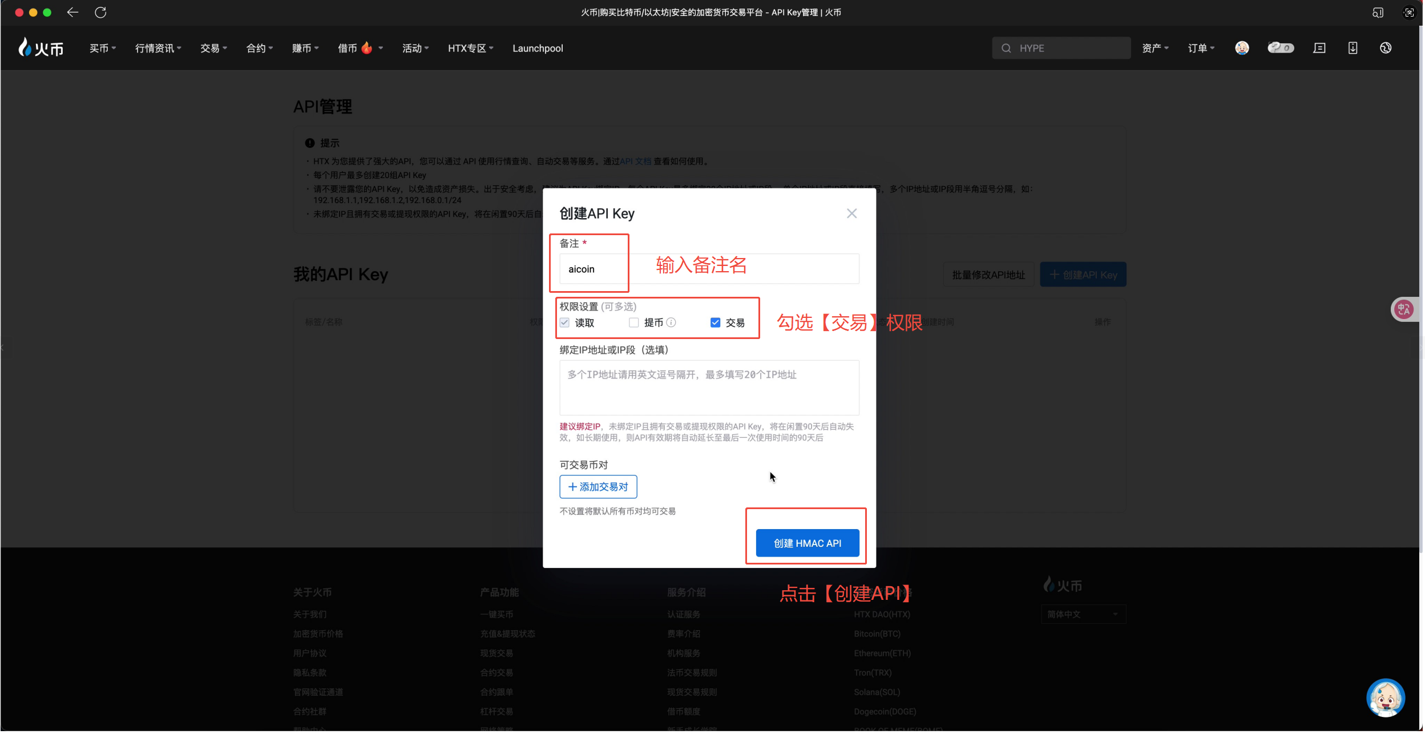
Task: Click the 创建 HMAC API button
Action: pos(807,543)
